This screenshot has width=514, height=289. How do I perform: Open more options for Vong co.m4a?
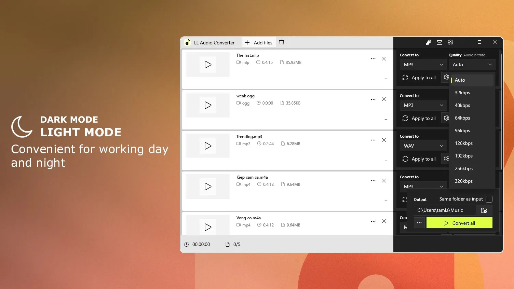point(373,221)
